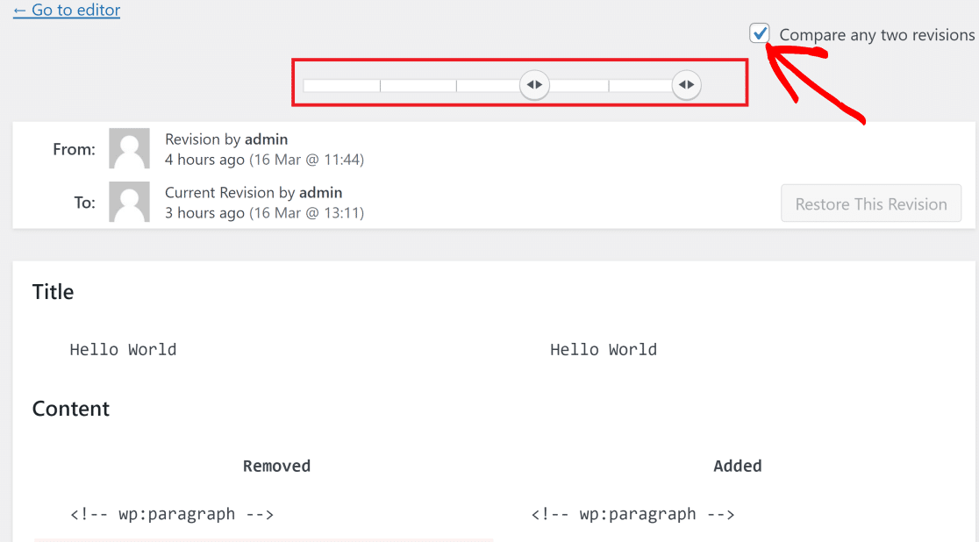
Task: Select the From revision slider handle
Action: click(x=534, y=85)
